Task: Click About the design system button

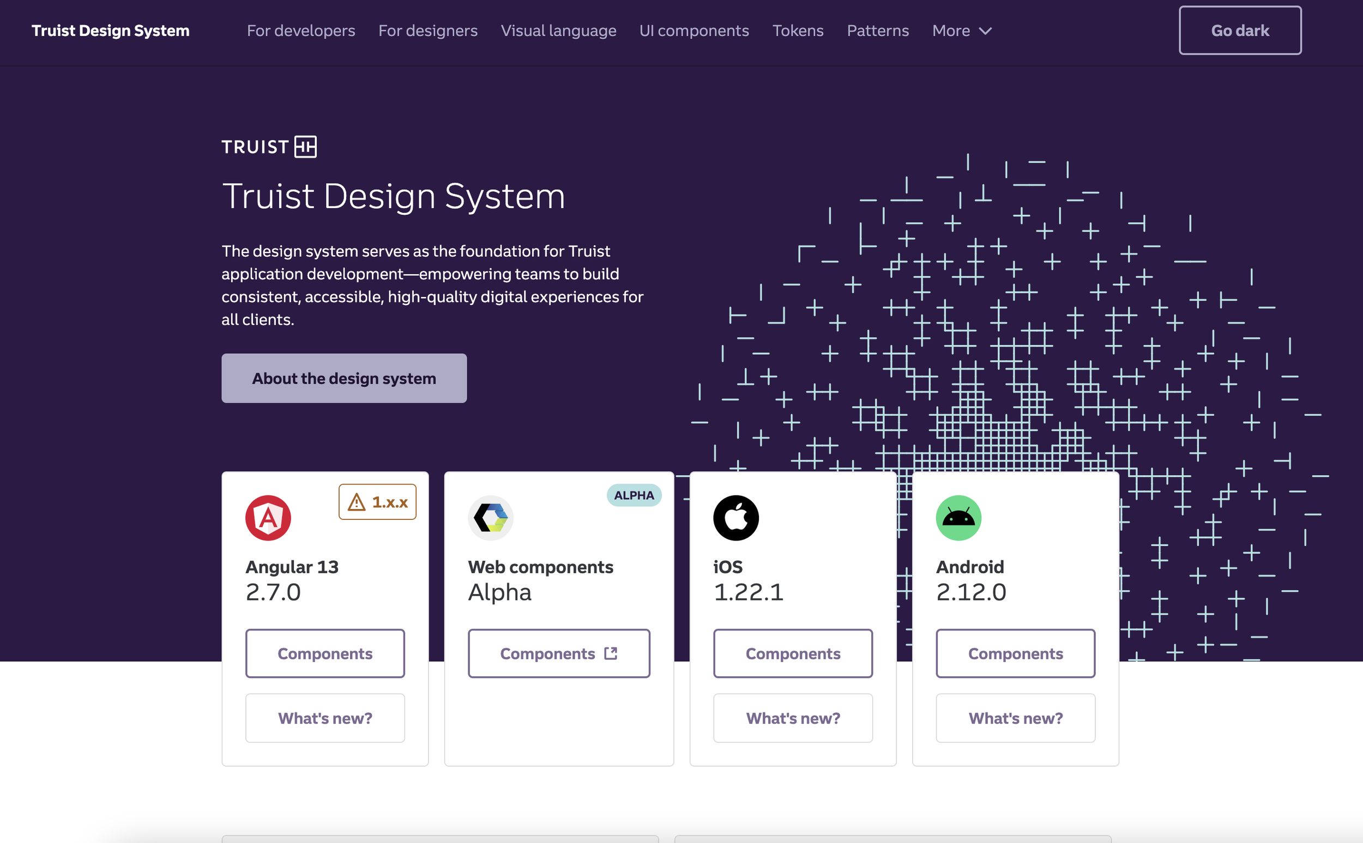Action: (344, 378)
